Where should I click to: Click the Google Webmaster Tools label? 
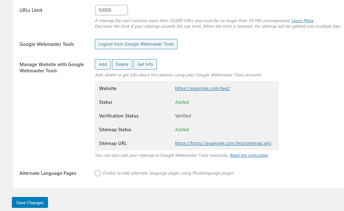[47, 44]
